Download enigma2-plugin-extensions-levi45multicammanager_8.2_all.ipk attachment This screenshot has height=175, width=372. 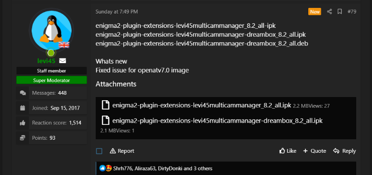click(202, 105)
